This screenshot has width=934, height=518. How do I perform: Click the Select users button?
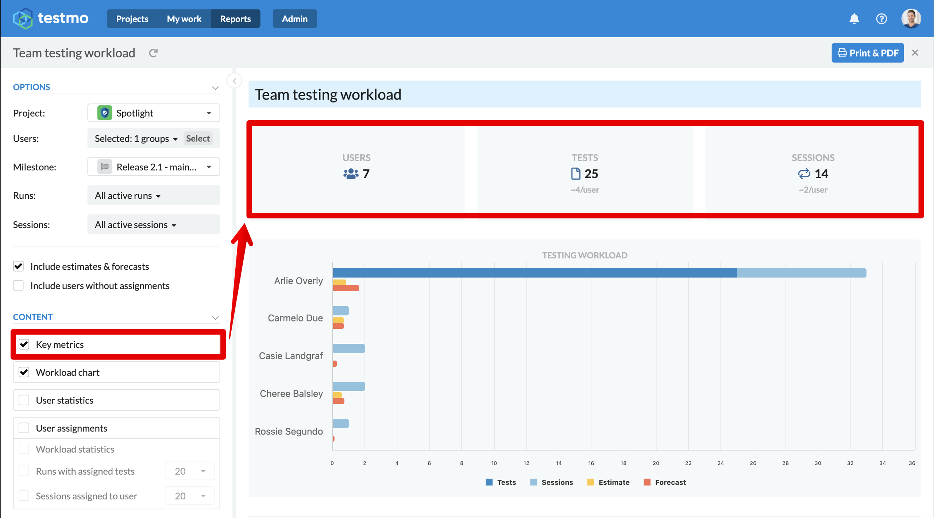[x=198, y=139]
